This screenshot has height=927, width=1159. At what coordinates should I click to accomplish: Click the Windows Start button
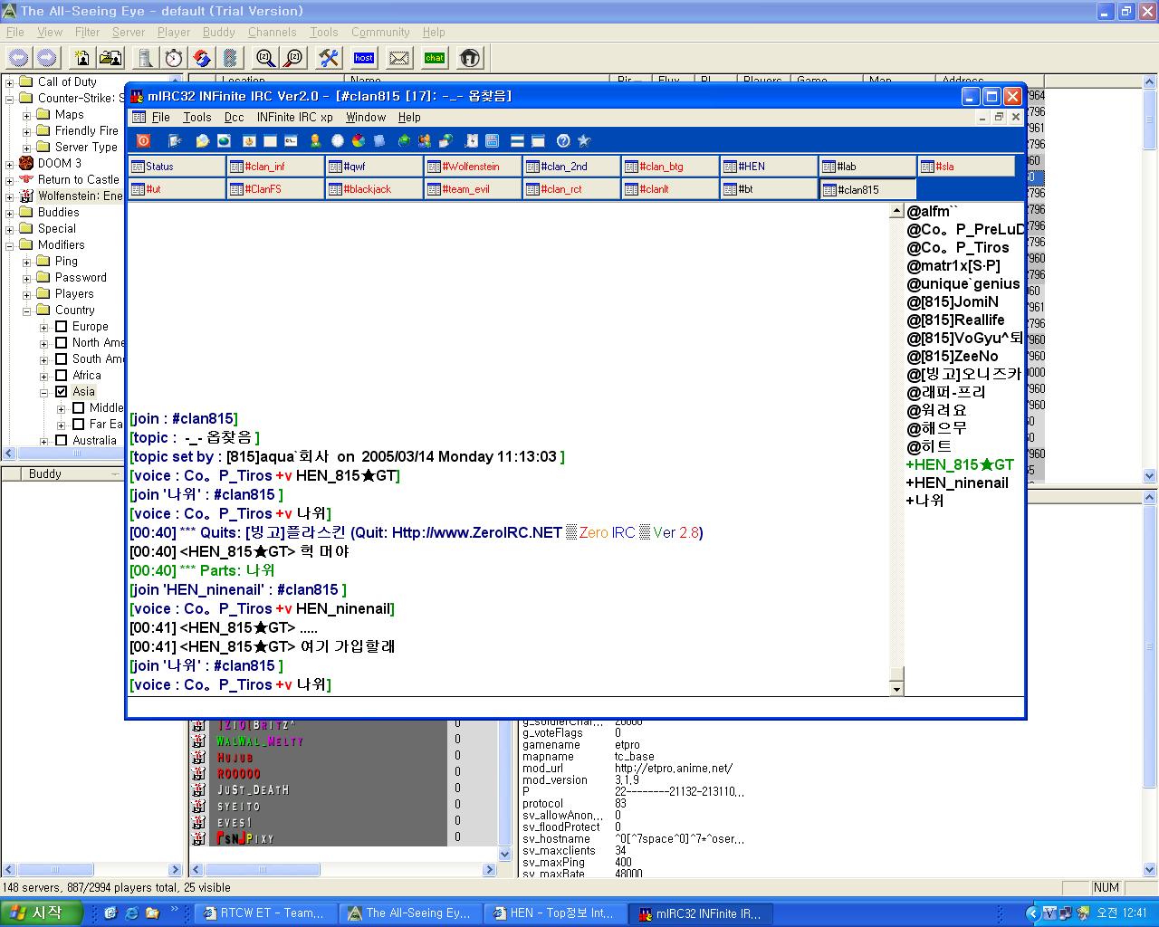click(x=42, y=913)
